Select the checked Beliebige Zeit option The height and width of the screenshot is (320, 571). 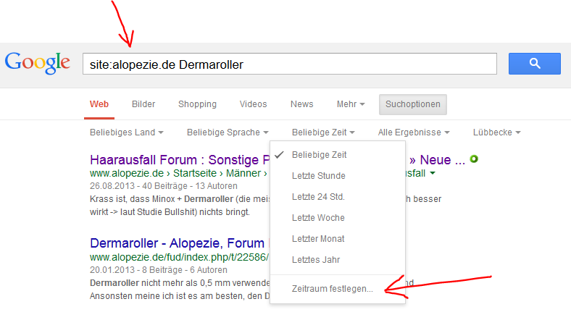[x=319, y=155]
